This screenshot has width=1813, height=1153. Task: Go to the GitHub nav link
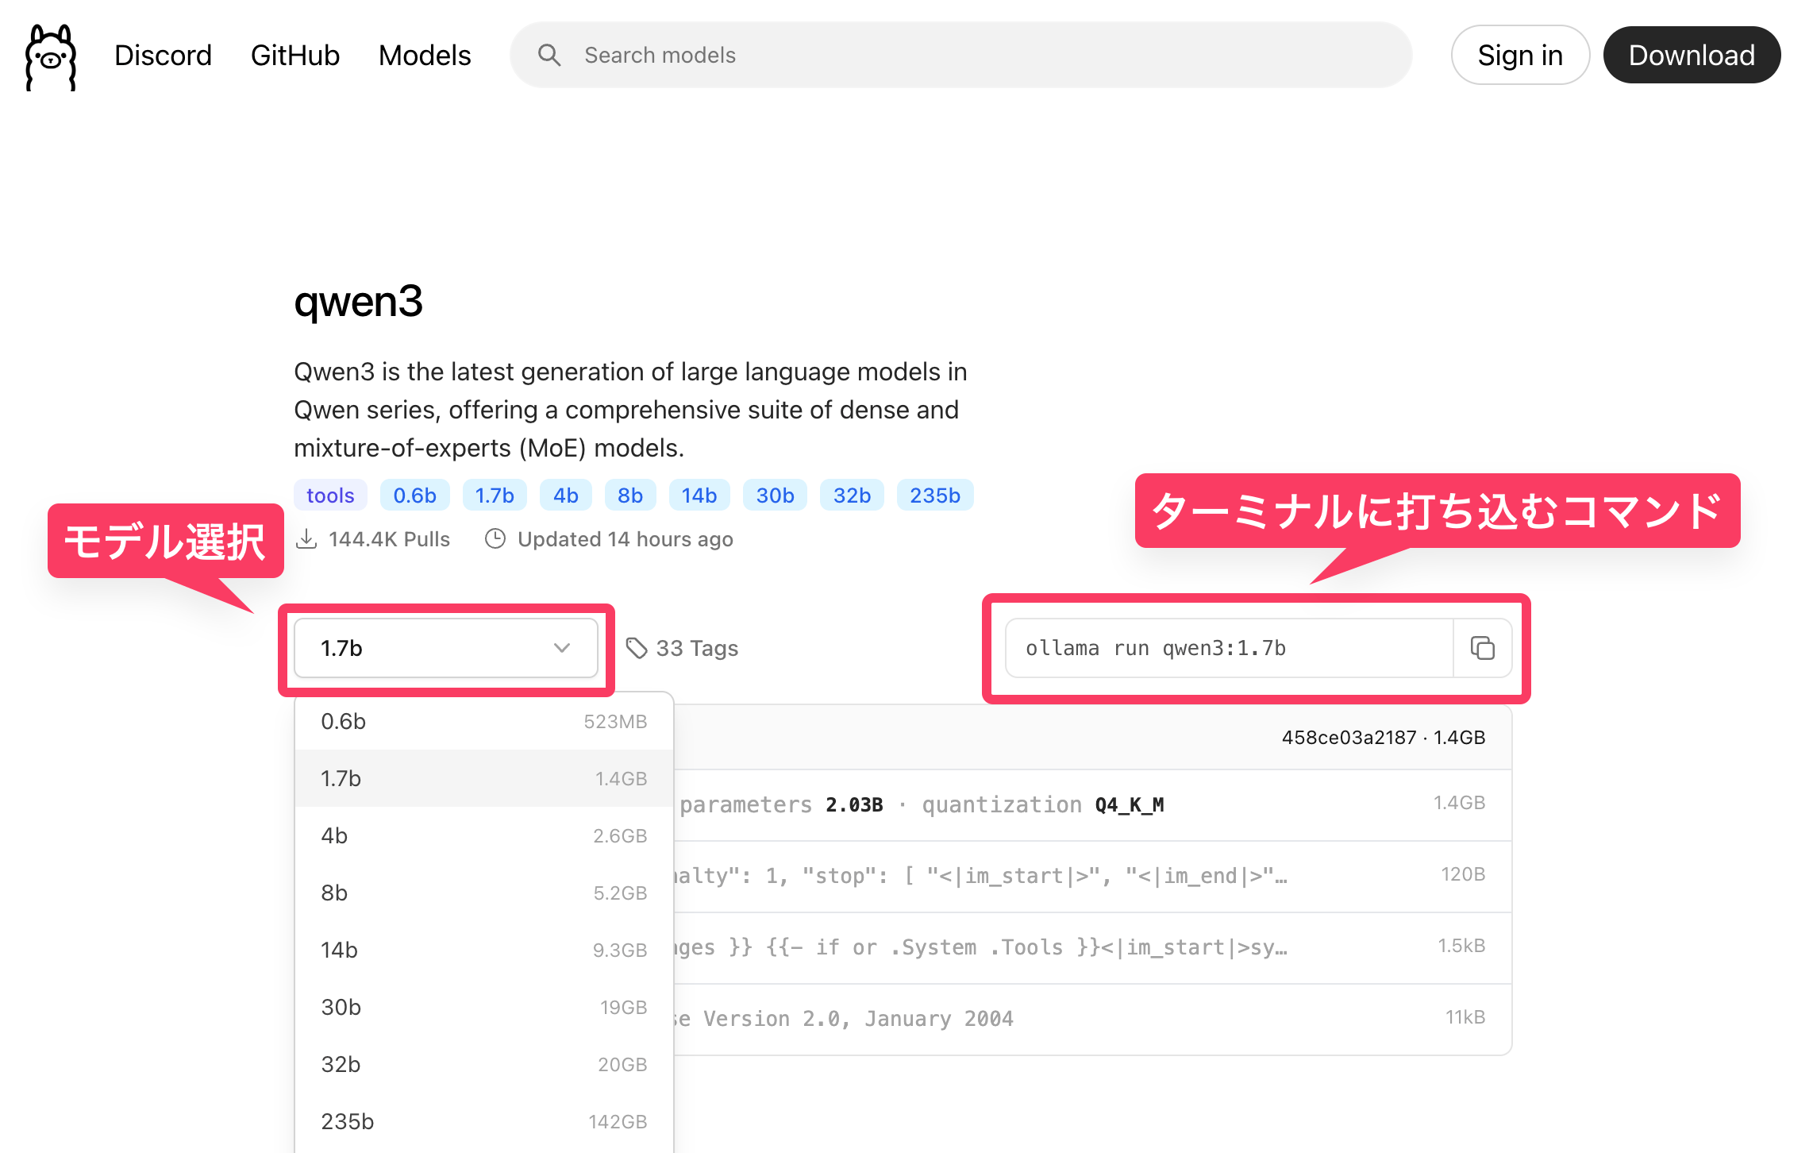pos(295,56)
